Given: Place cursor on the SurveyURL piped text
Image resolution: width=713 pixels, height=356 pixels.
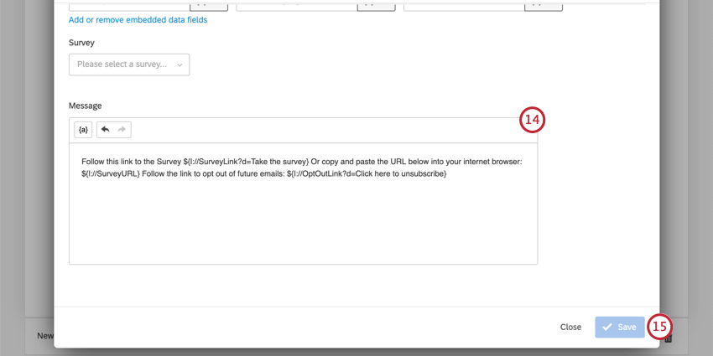Looking at the screenshot, I should 111,173.
